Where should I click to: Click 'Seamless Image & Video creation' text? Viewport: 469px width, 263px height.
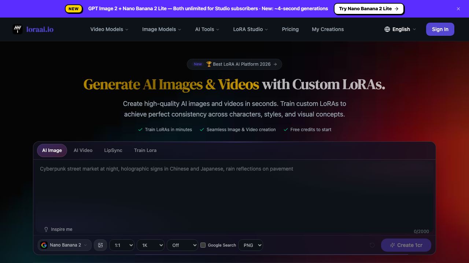tap(241, 130)
